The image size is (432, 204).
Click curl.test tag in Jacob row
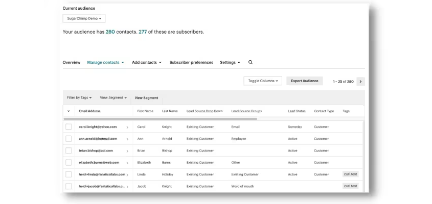(350, 186)
